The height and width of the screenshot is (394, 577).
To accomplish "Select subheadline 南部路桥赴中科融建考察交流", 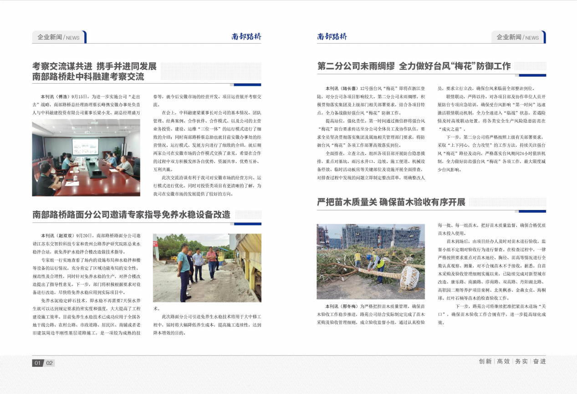I will click(88, 77).
